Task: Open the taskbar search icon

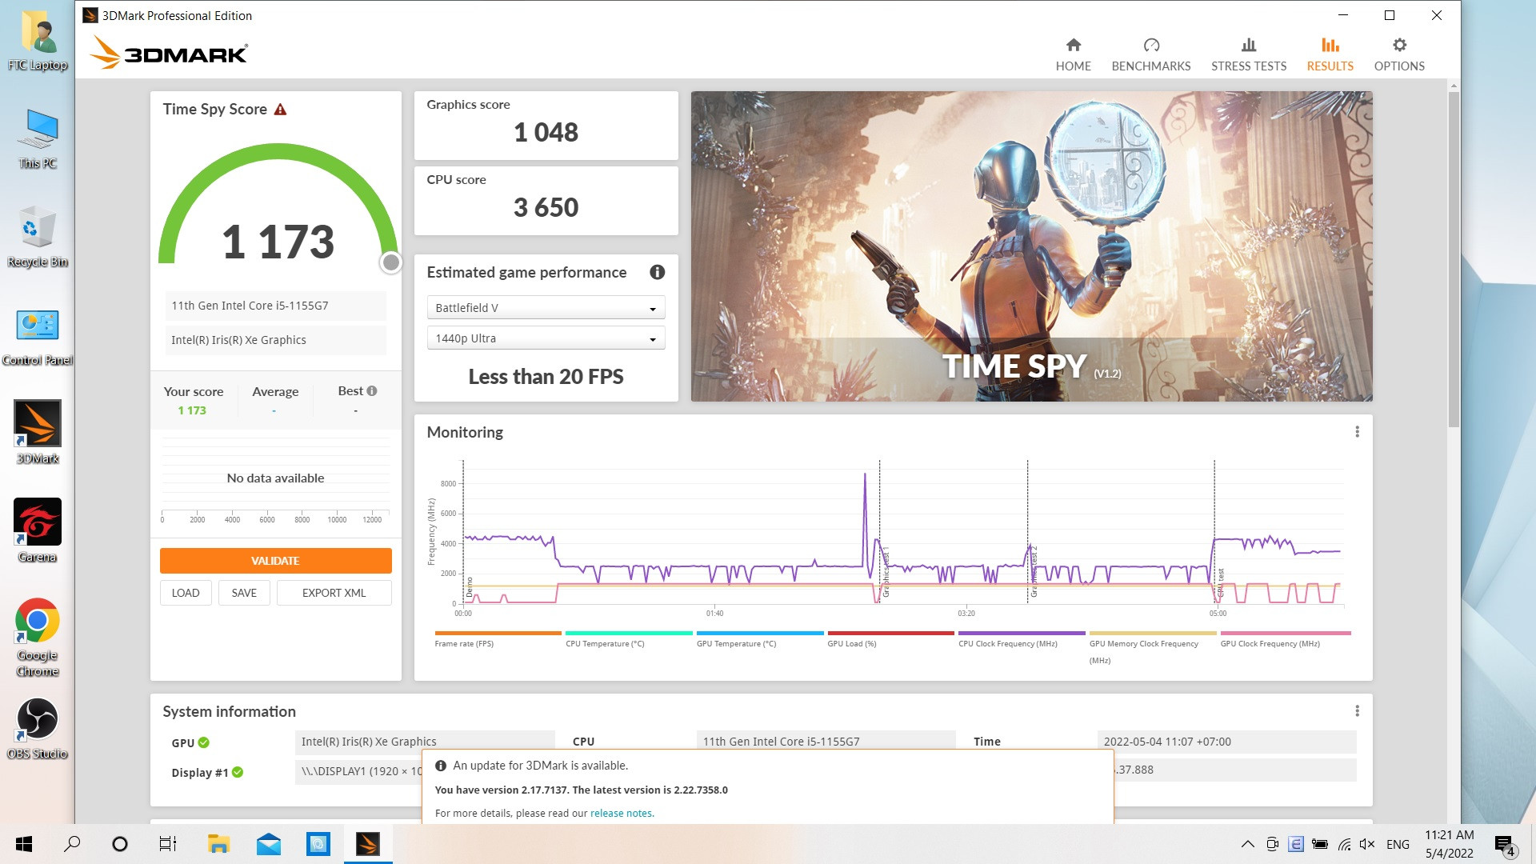Action: tap(72, 844)
